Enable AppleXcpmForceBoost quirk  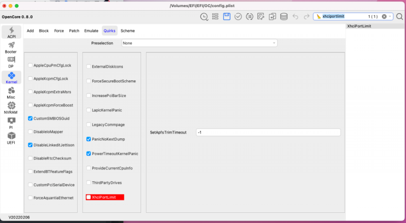[30, 105]
